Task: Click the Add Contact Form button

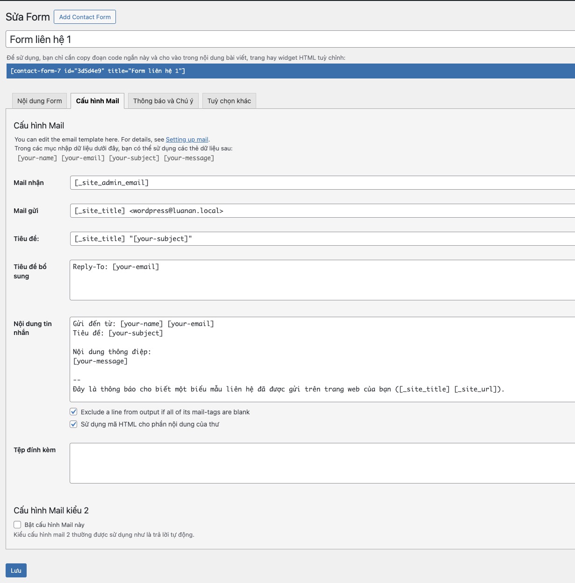Action: click(85, 17)
